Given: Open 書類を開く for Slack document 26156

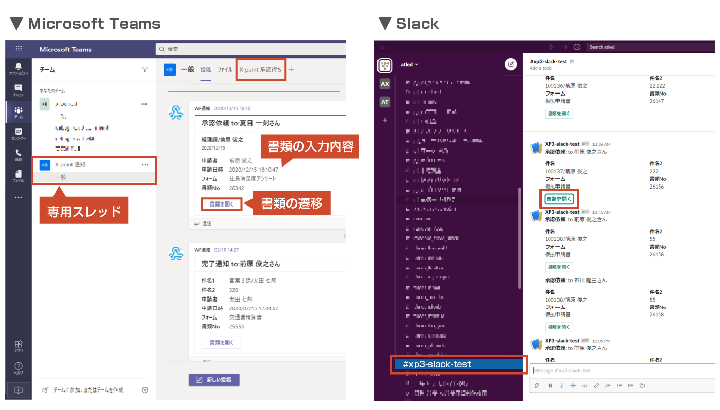Looking at the screenshot, I should pyautogui.click(x=559, y=199).
